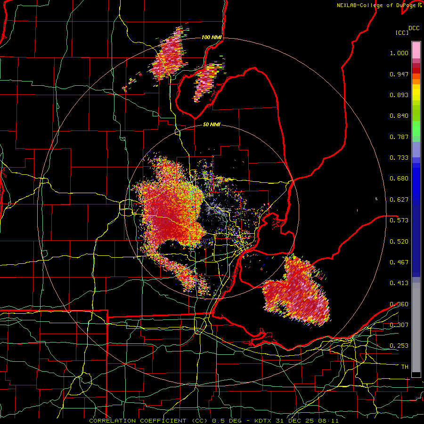
Task: Click the DCC label above color bar
Action: click(x=414, y=28)
